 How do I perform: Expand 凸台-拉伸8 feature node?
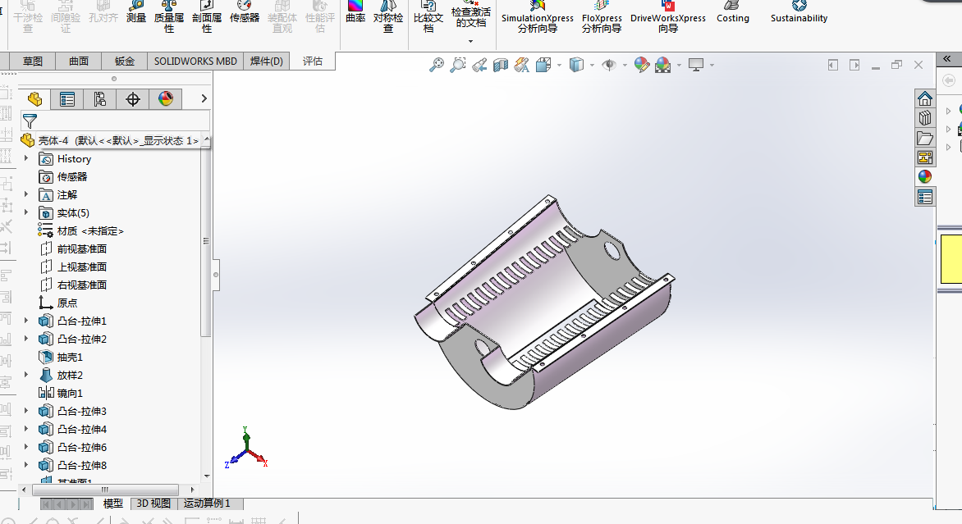pyautogui.click(x=25, y=465)
